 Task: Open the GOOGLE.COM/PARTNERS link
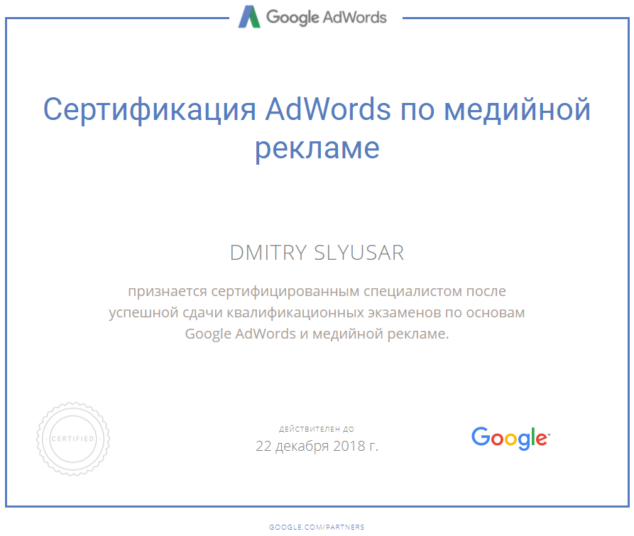317,527
